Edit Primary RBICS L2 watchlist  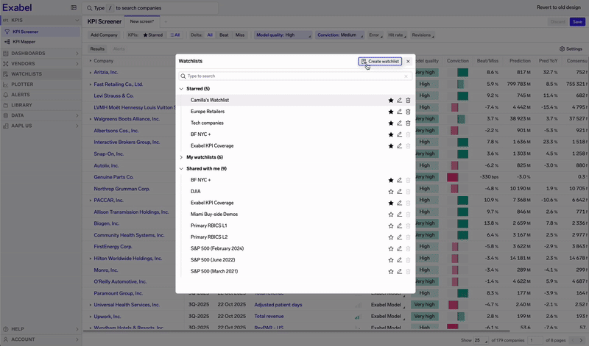coord(399,237)
